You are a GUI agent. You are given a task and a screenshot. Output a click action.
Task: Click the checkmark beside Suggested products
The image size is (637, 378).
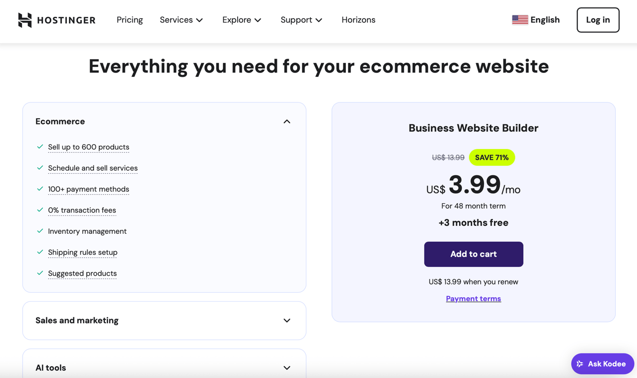(x=40, y=273)
